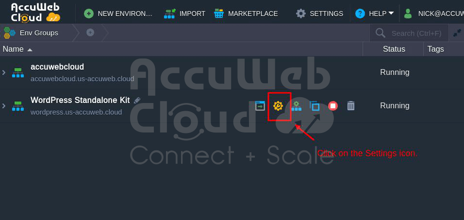This screenshot has width=464, height=220.
Task: Expand the WordPress Standalone Kit row
Action: click(x=4, y=105)
